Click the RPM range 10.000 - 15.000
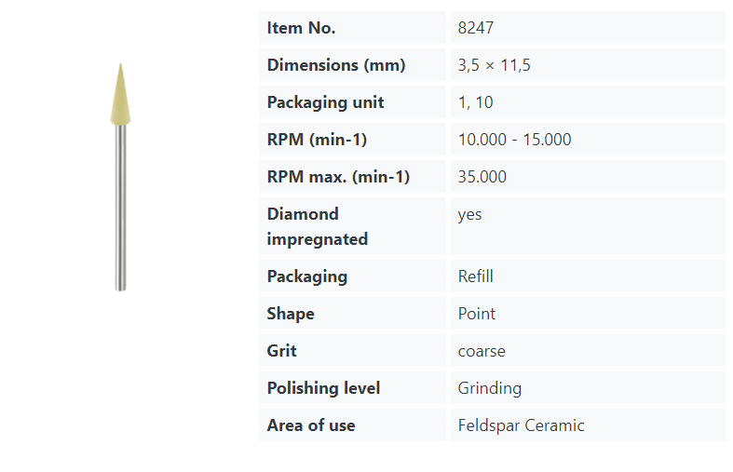 pos(514,140)
